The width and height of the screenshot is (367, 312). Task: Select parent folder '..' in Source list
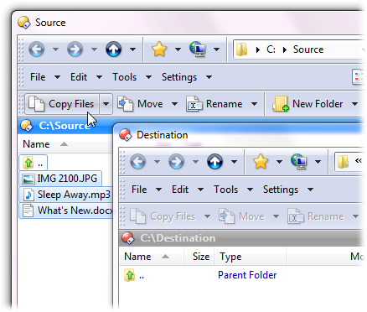pyautogui.click(x=33, y=163)
